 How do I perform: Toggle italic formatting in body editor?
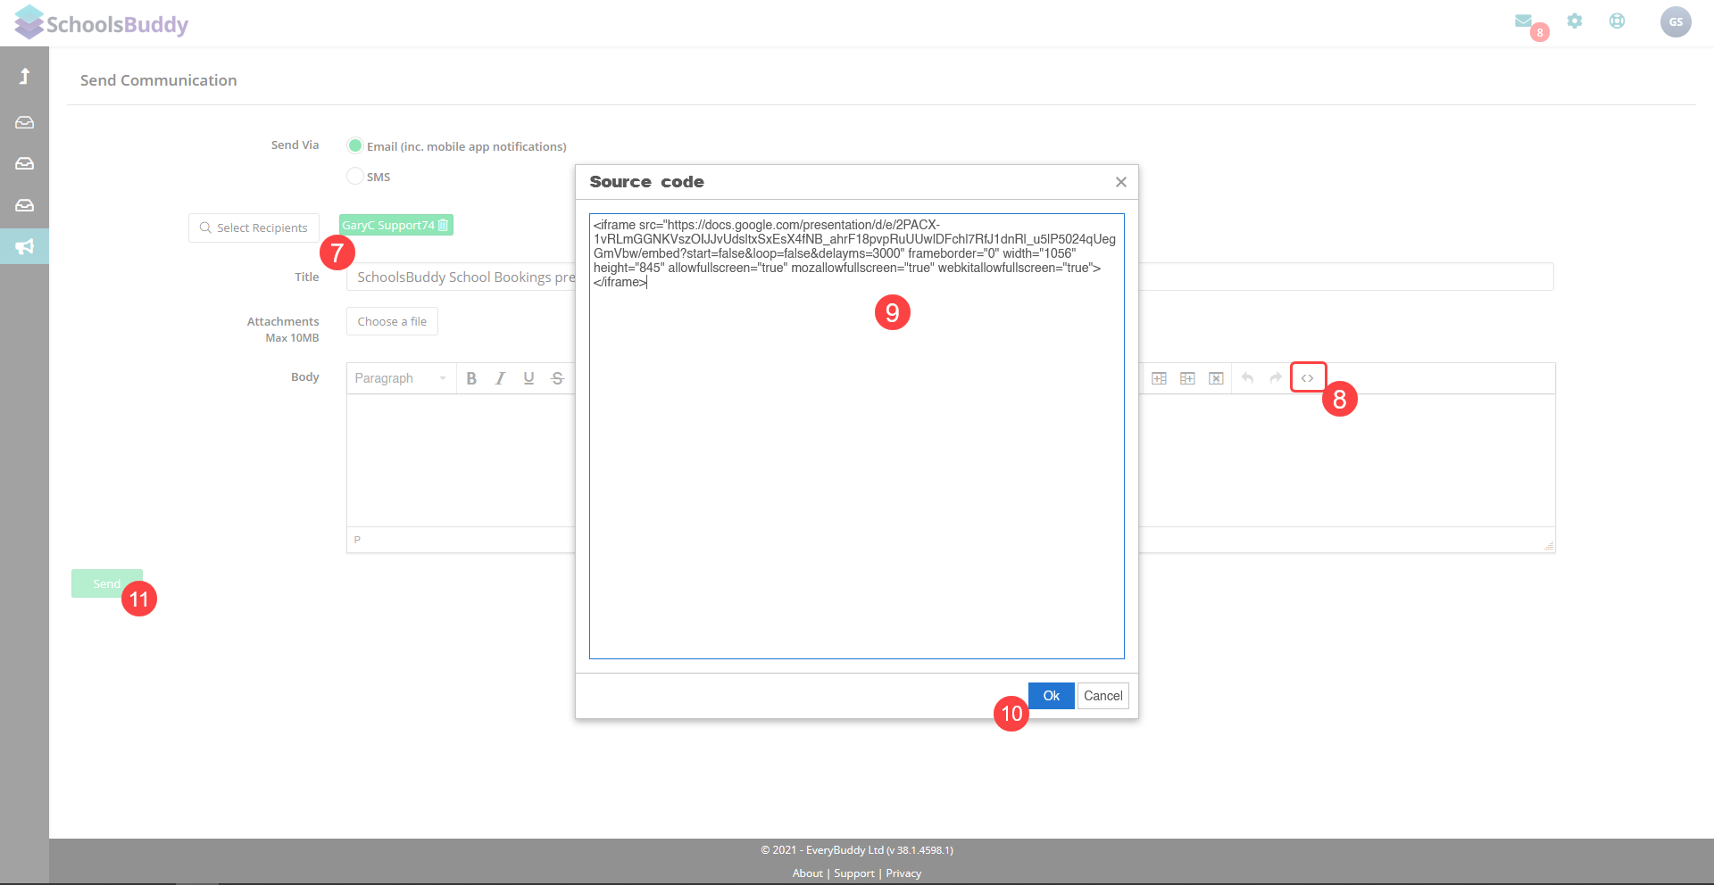pyautogui.click(x=500, y=378)
